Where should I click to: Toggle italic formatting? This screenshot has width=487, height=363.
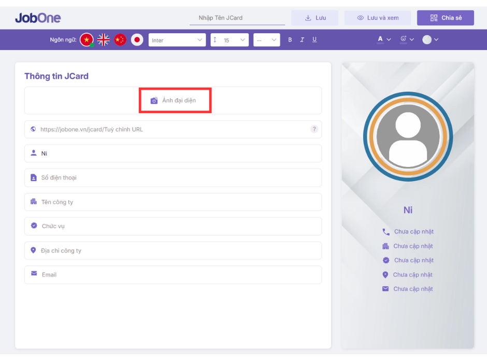click(x=302, y=40)
